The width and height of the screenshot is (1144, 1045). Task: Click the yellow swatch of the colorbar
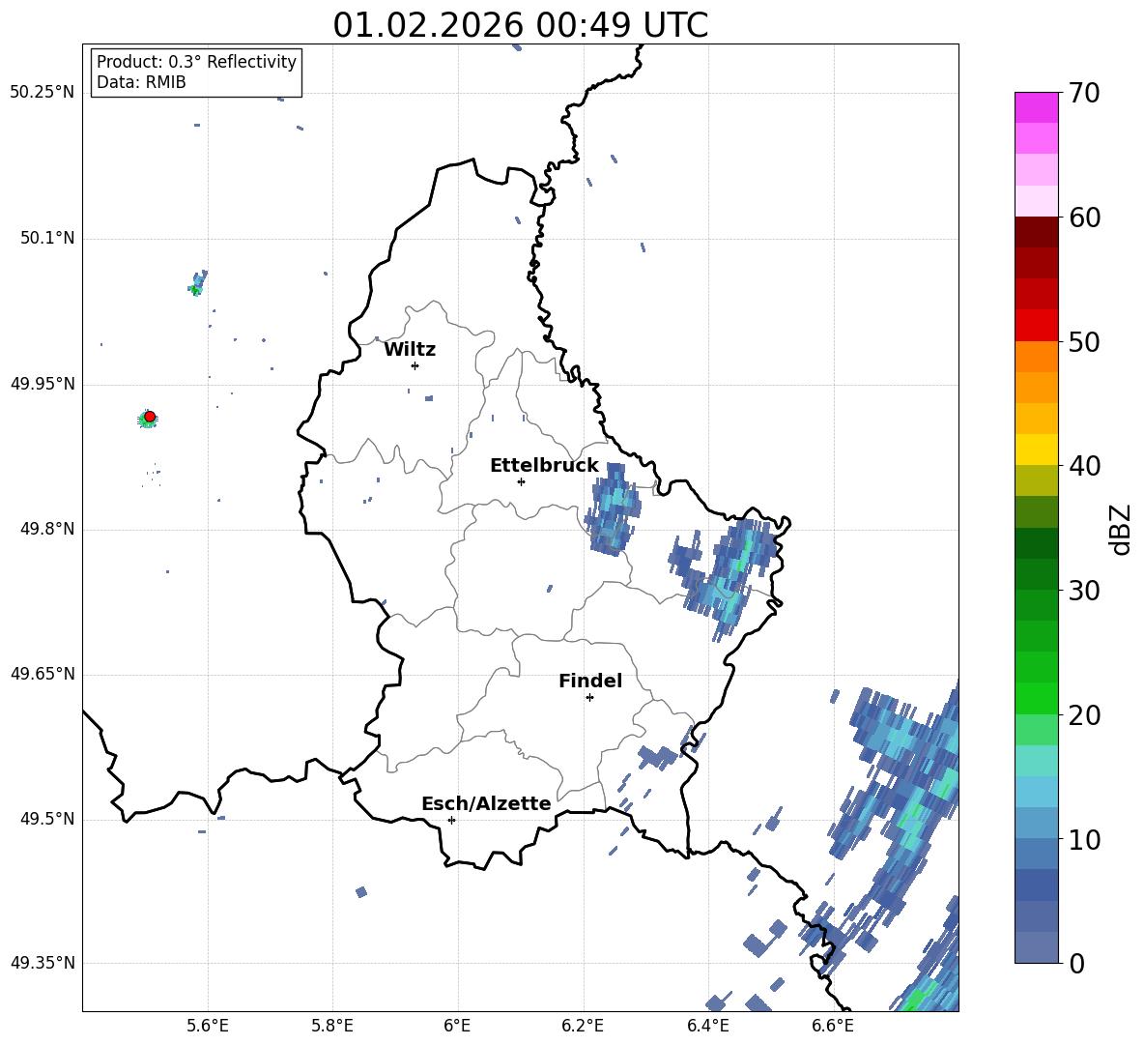coord(1036,450)
